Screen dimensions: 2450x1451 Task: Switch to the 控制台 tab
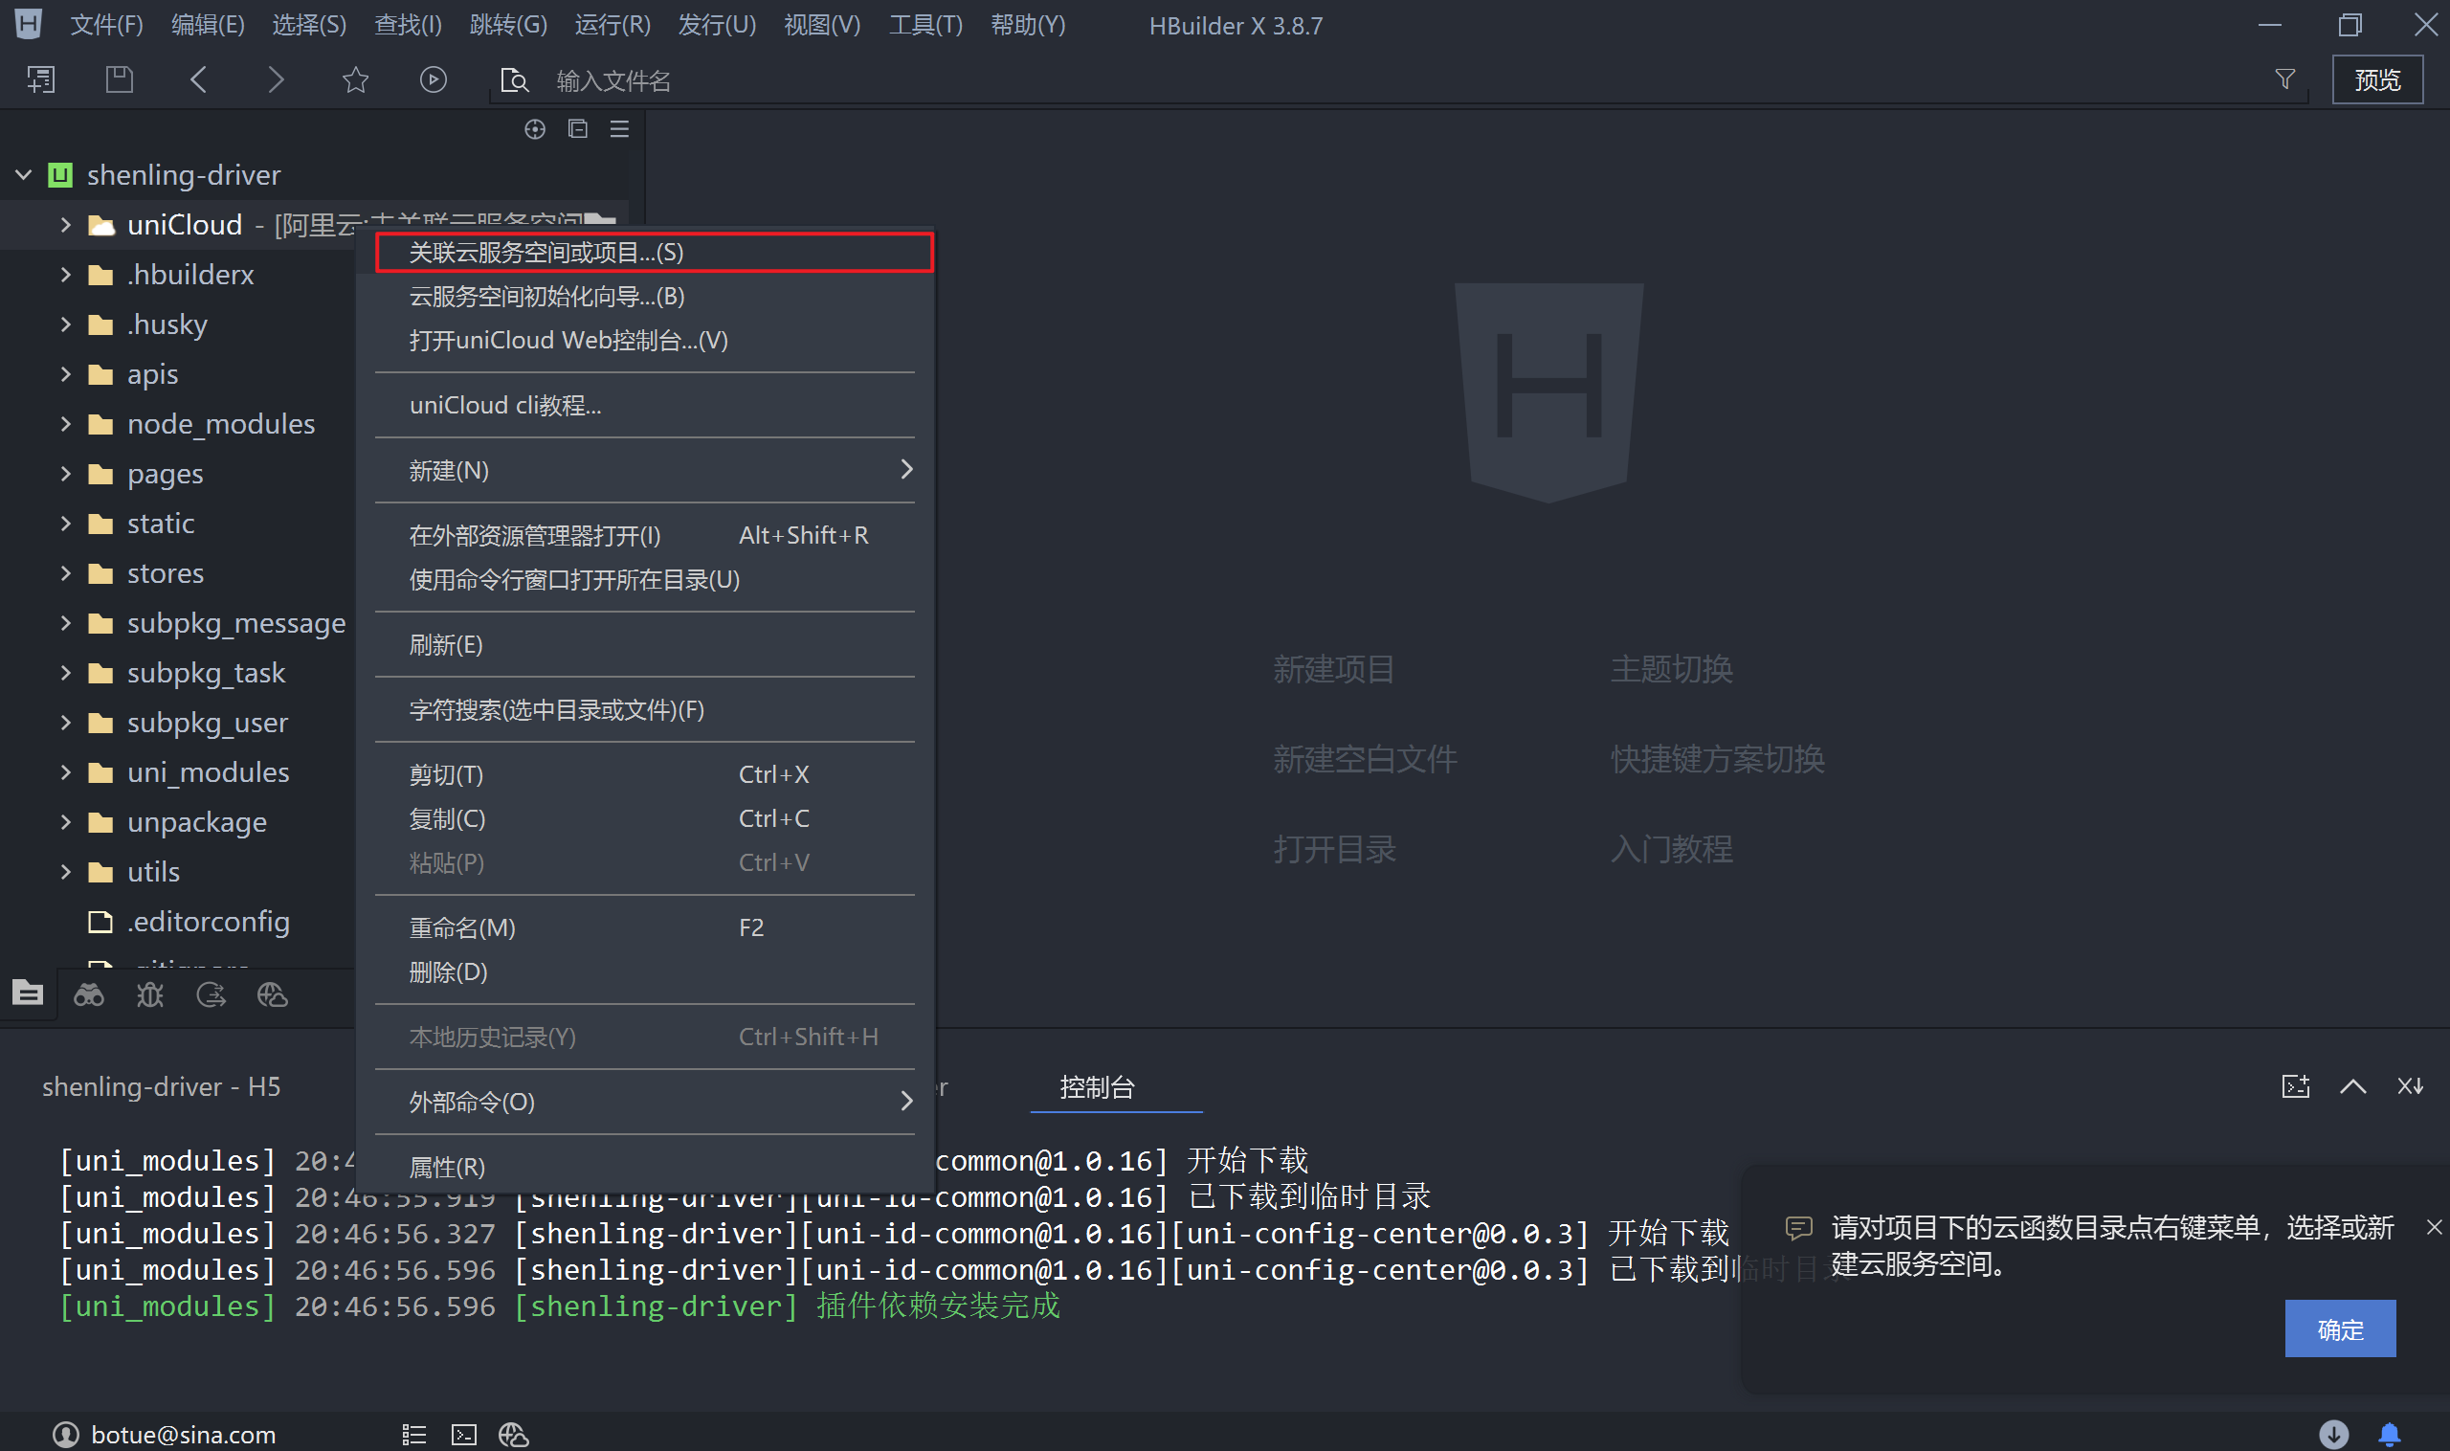tap(1097, 1087)
